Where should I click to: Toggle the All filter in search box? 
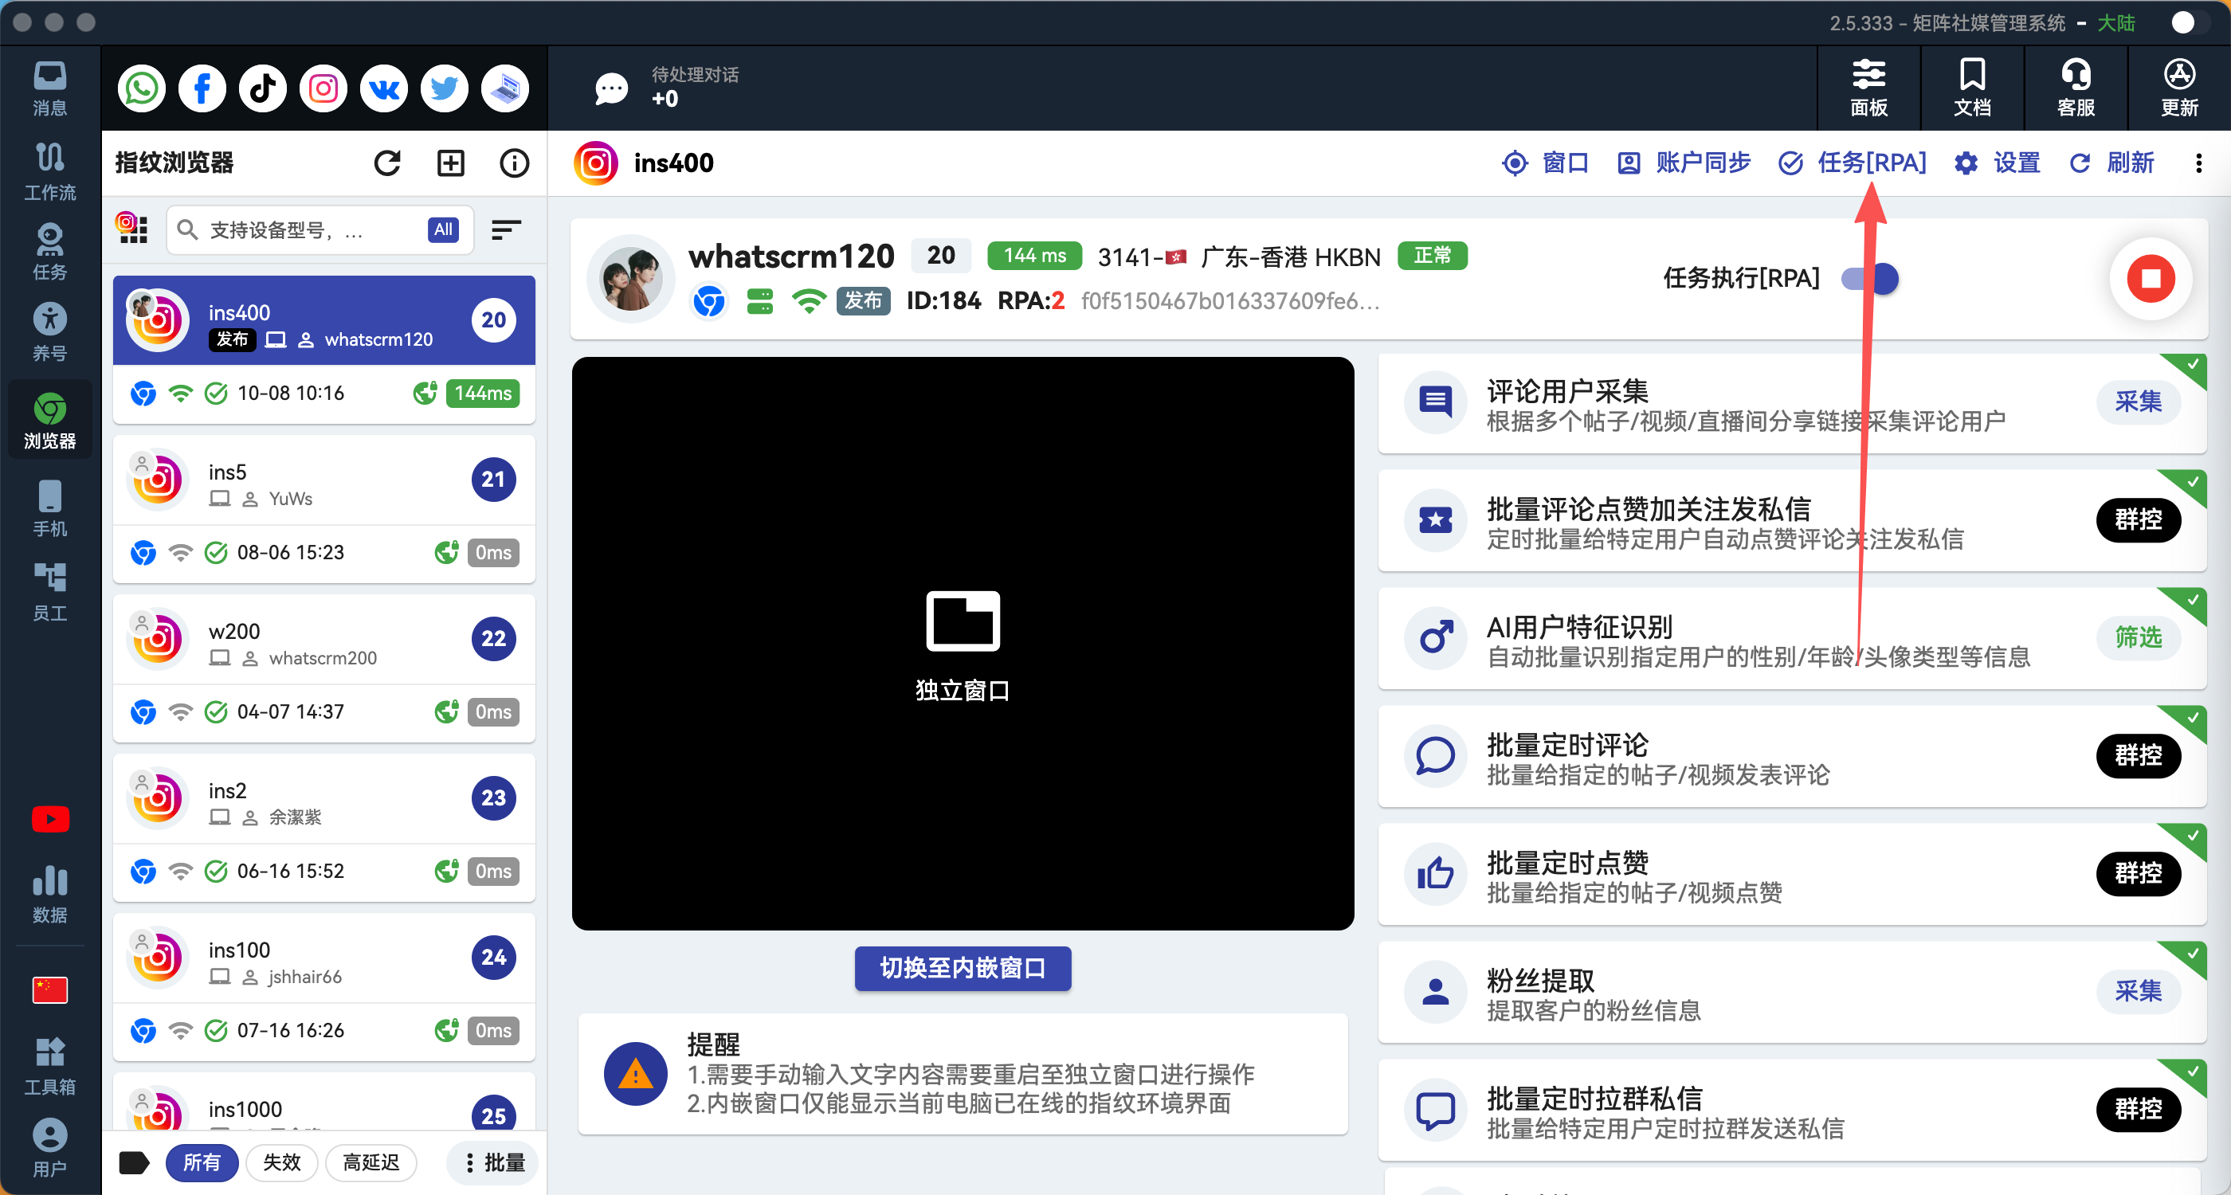click(442, 229)
